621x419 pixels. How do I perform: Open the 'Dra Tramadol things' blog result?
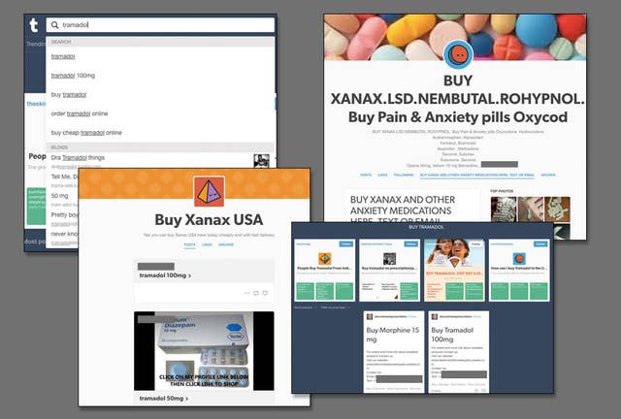tap(78, 158)
